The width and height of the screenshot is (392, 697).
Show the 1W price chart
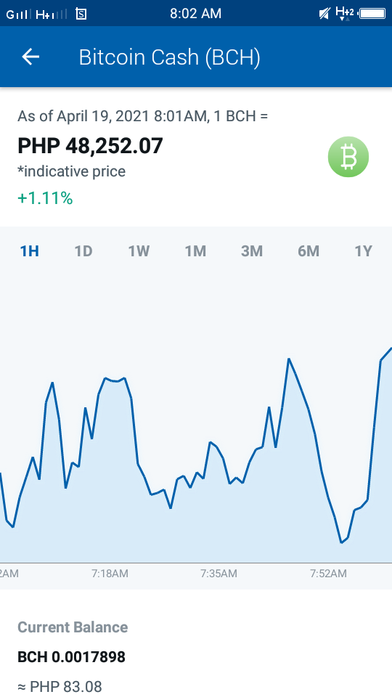139,251
